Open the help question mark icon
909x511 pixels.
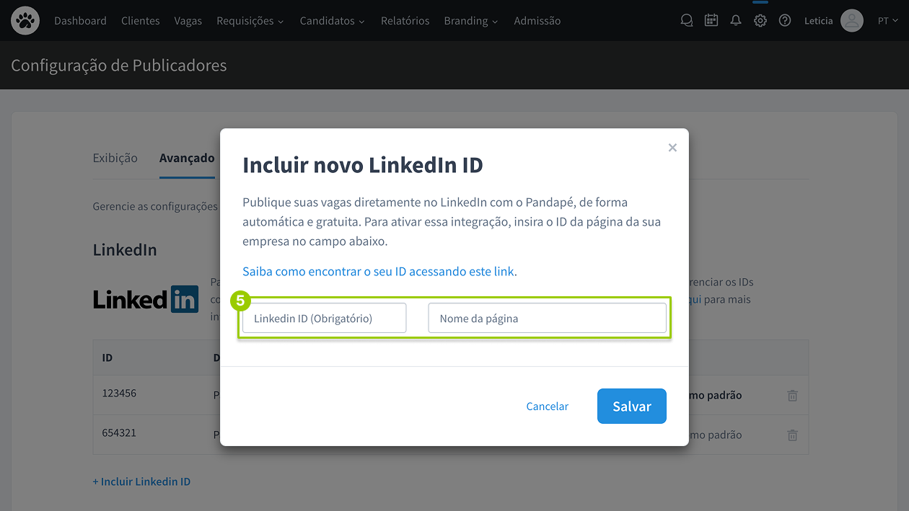[x=785, y=21]
